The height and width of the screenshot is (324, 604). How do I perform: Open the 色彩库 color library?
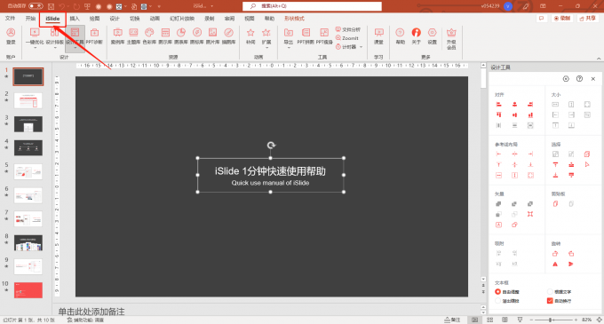click(x=149, y=36)
